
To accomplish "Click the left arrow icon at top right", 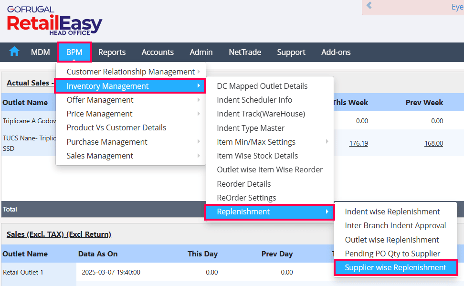I will (x=369, y=6).
